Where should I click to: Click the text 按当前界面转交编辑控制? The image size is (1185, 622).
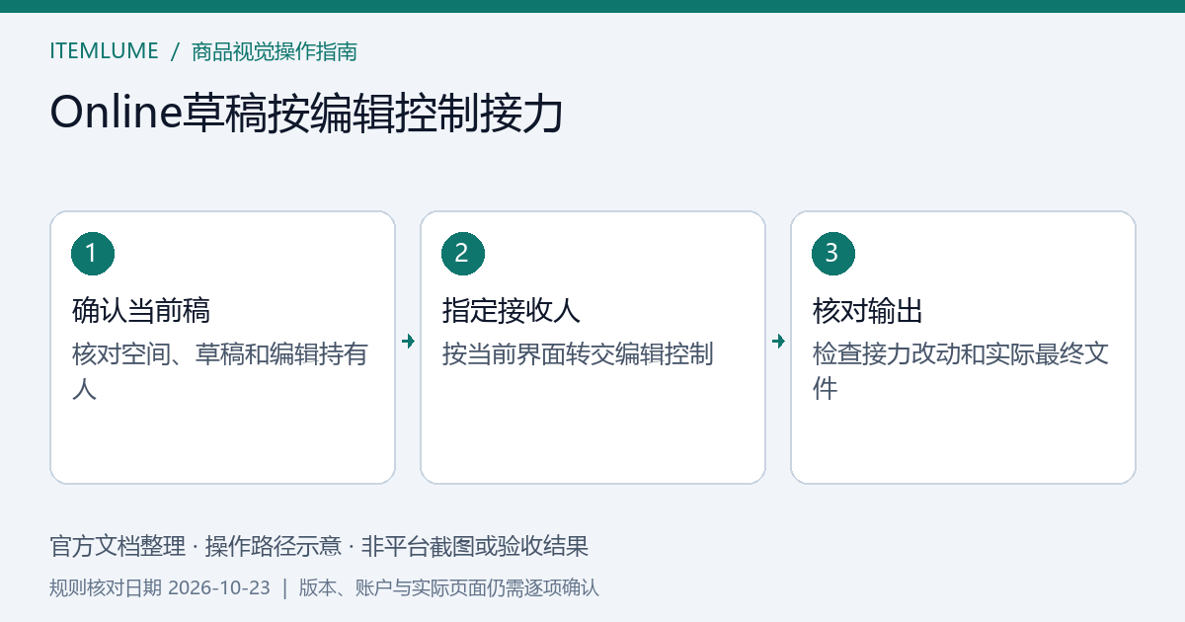578,354
